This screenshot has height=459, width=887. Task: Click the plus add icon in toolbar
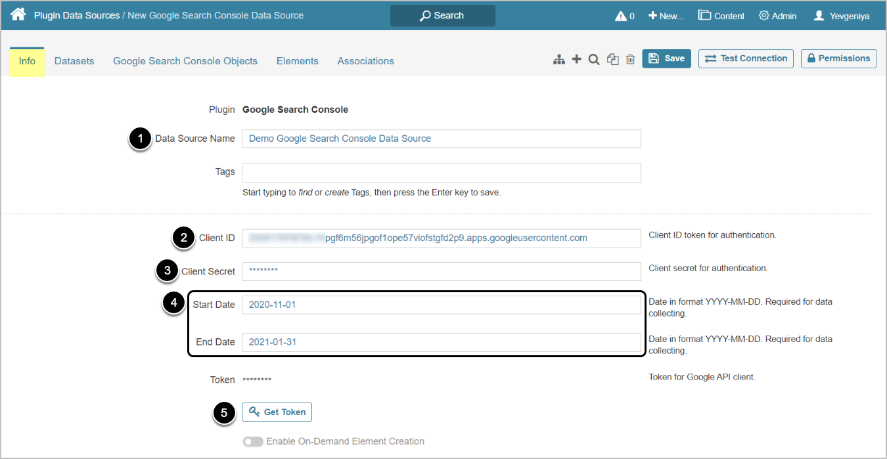point(577,59)
